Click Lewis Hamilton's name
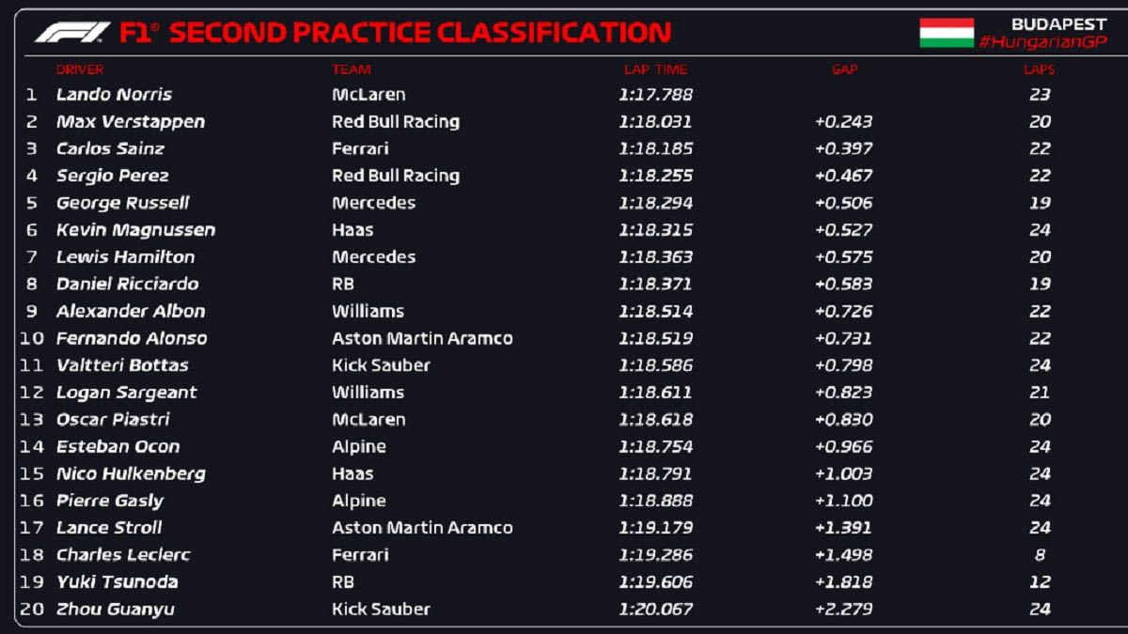The height and width of the screenshot is (634, 1128). pyautogui.click(x=125, y=257)
